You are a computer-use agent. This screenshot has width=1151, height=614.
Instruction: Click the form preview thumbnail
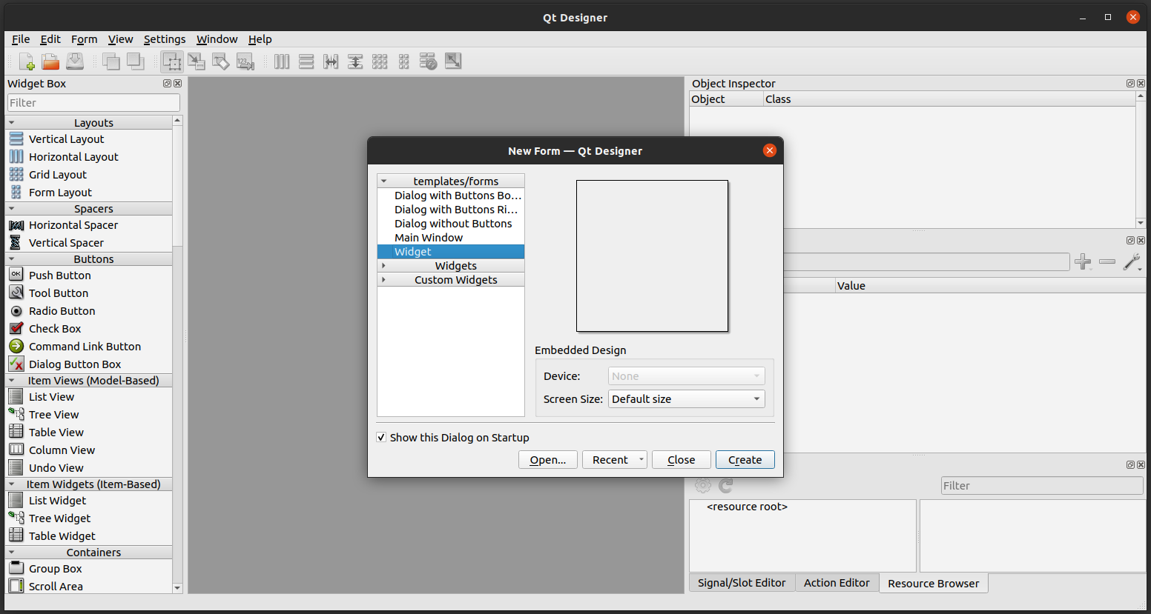(653, 256)
